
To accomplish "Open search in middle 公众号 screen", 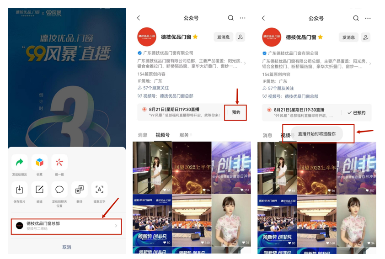I will coord(230,18).
